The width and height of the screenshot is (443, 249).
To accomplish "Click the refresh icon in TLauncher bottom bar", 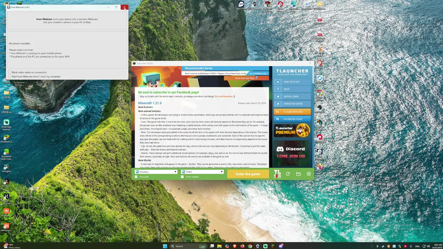I will (288, 174).
